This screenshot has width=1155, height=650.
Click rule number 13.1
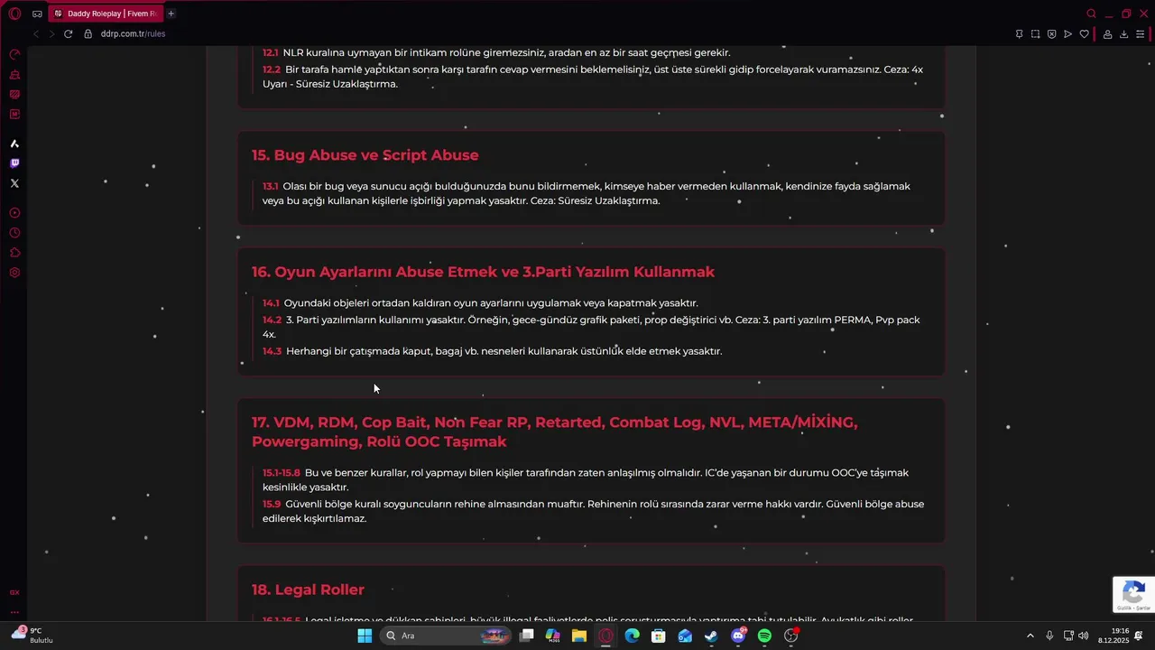coord(271,186)
